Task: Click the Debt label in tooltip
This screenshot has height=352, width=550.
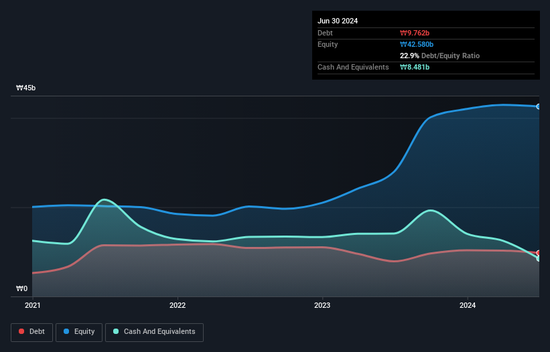Action: point(325,33)
